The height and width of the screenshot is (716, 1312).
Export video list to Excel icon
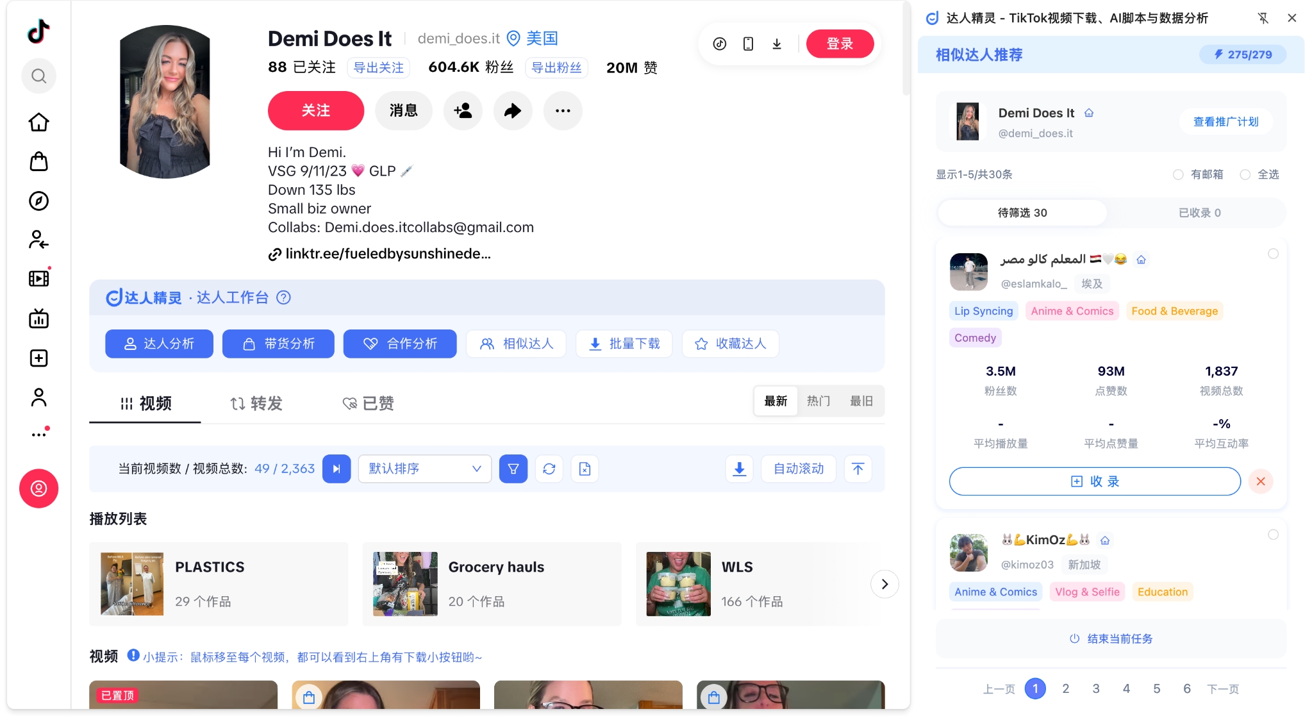coord(585,469)
